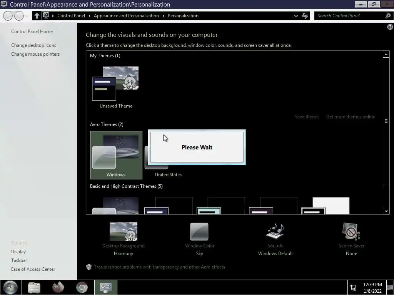Expand arrow after Control Panel breadcrumb
Viewport: 394px width, 295px height.
pyautogui.click(x=90, y=16)
